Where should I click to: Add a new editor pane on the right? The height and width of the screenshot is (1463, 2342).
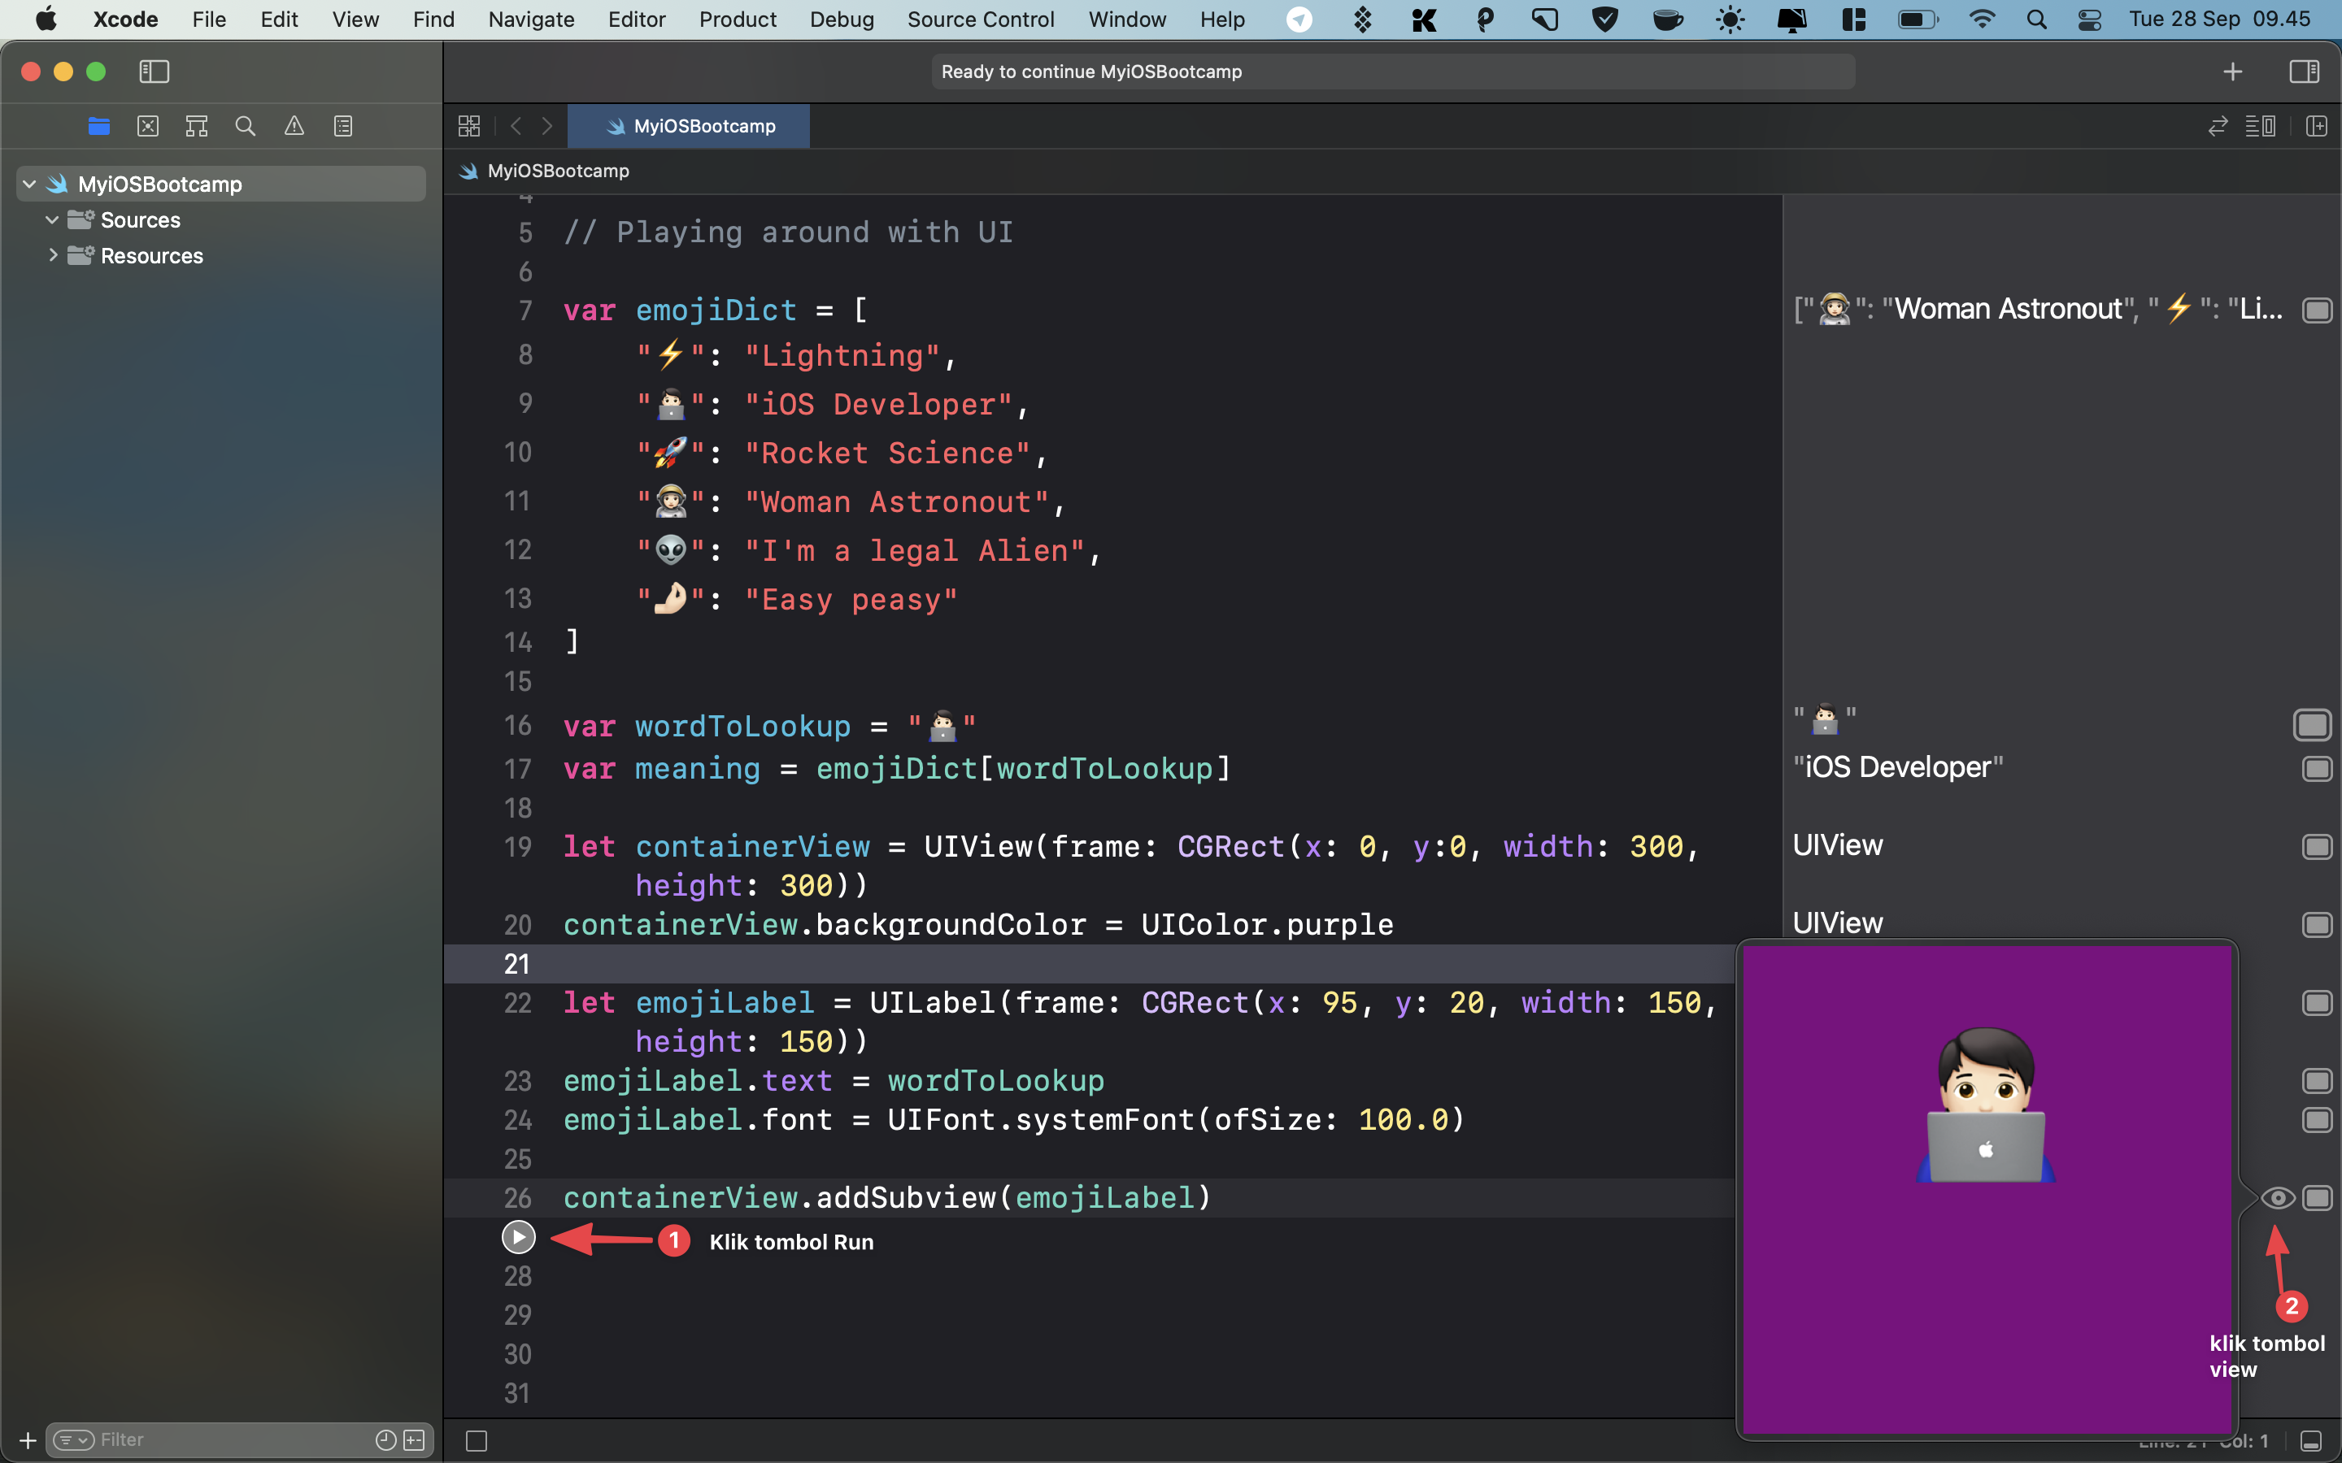2317,126
